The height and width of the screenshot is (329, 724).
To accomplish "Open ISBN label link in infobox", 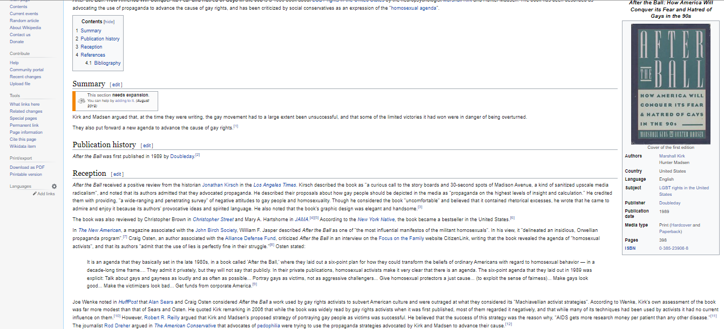I will point(630,248).
